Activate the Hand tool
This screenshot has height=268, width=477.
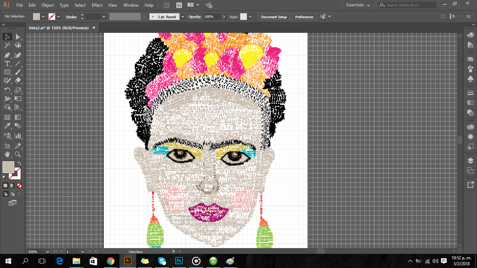7,154
